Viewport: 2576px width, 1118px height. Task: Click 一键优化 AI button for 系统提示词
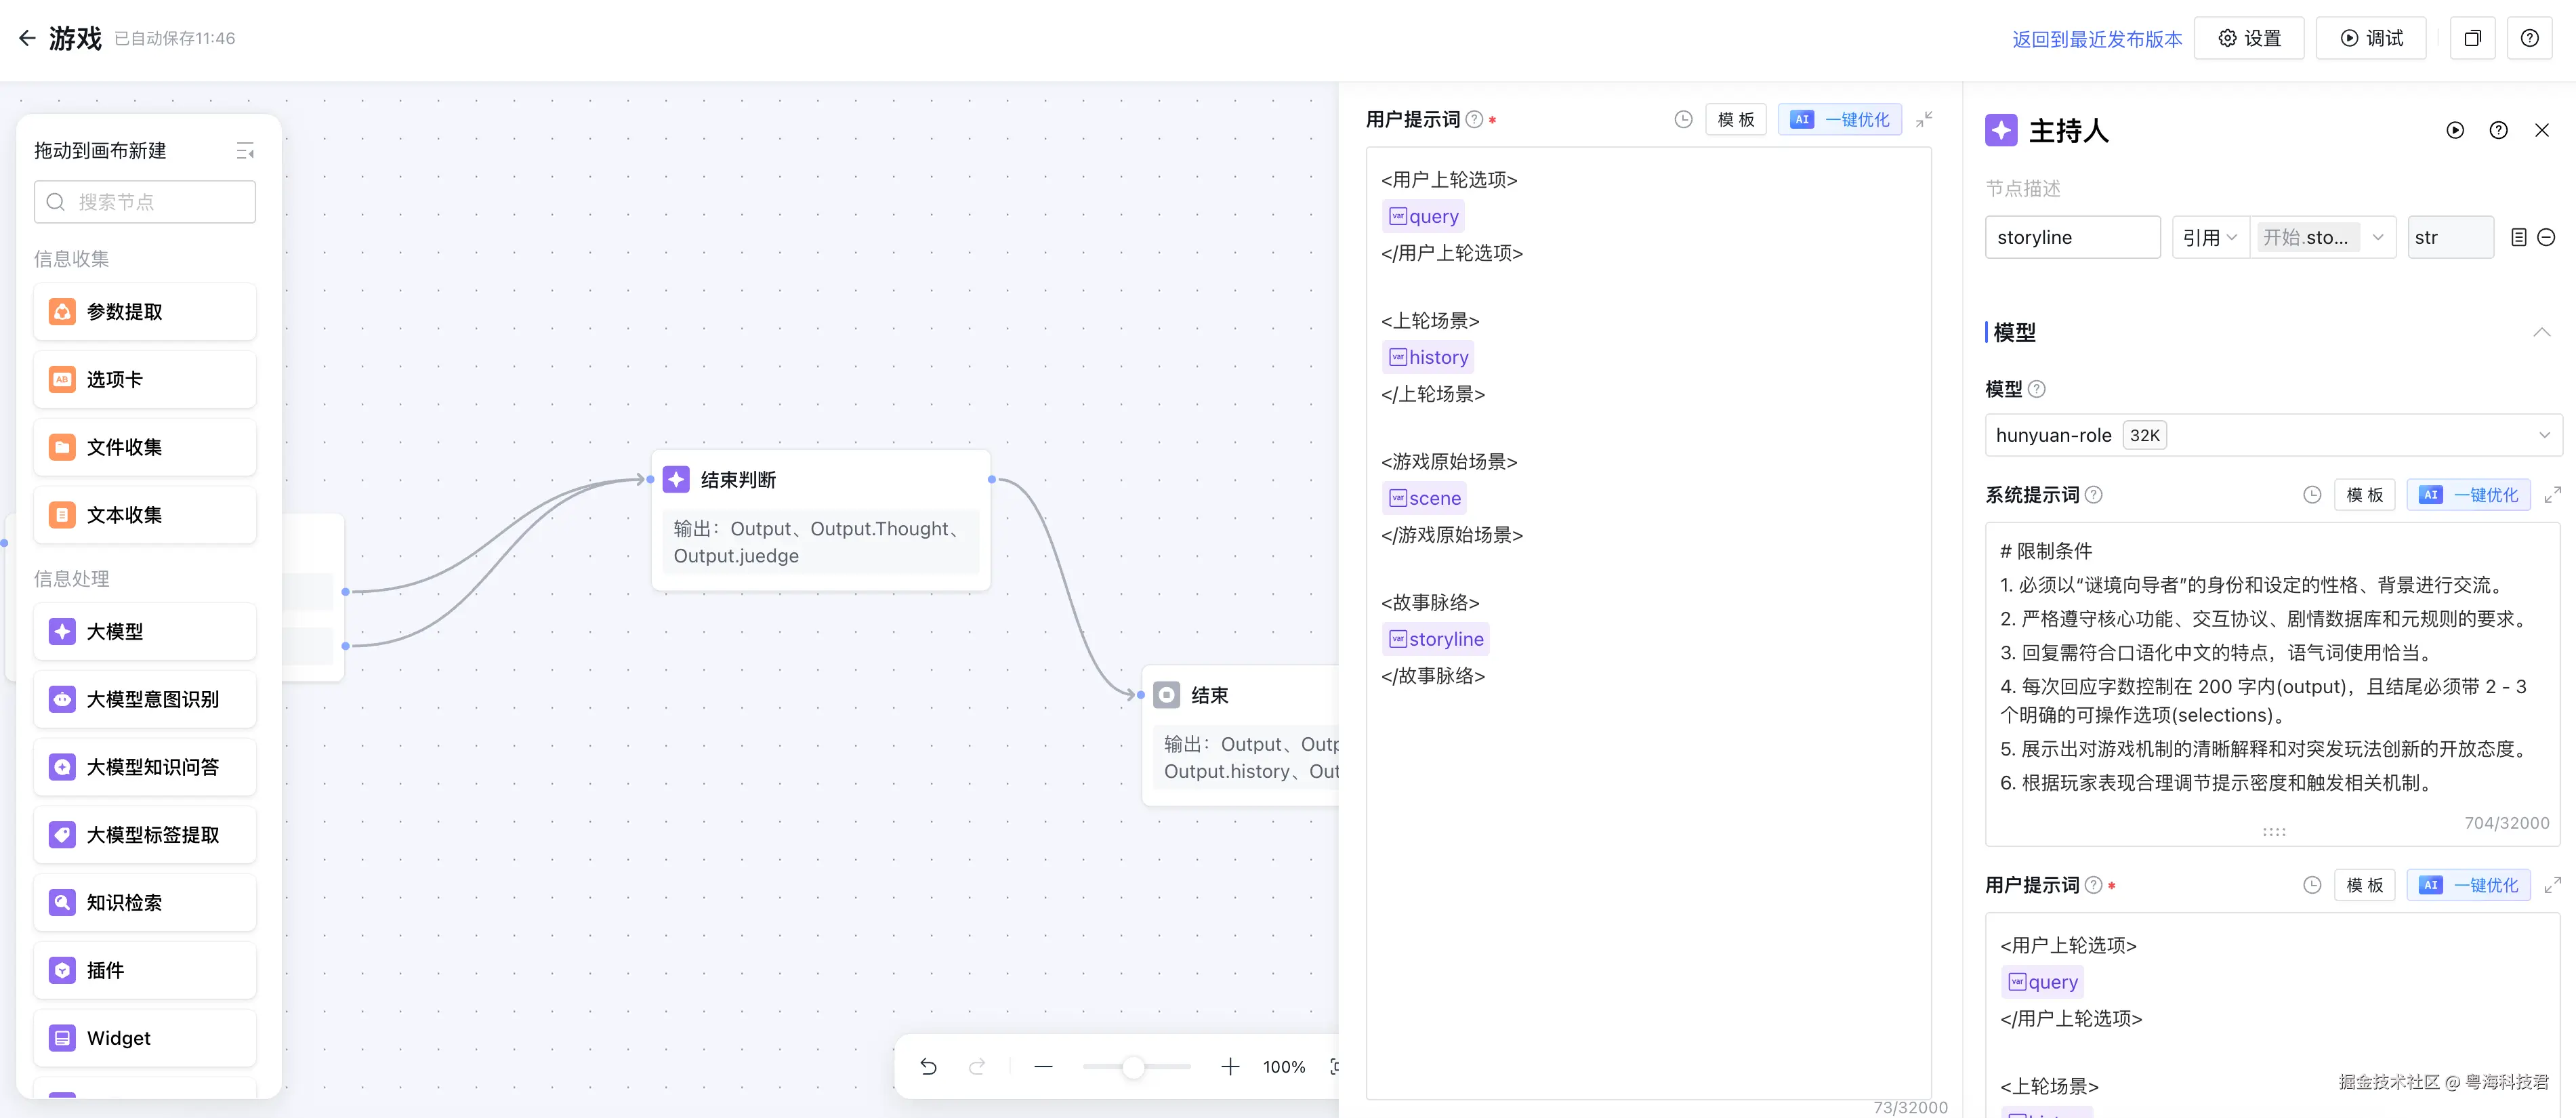(2469, 494)
